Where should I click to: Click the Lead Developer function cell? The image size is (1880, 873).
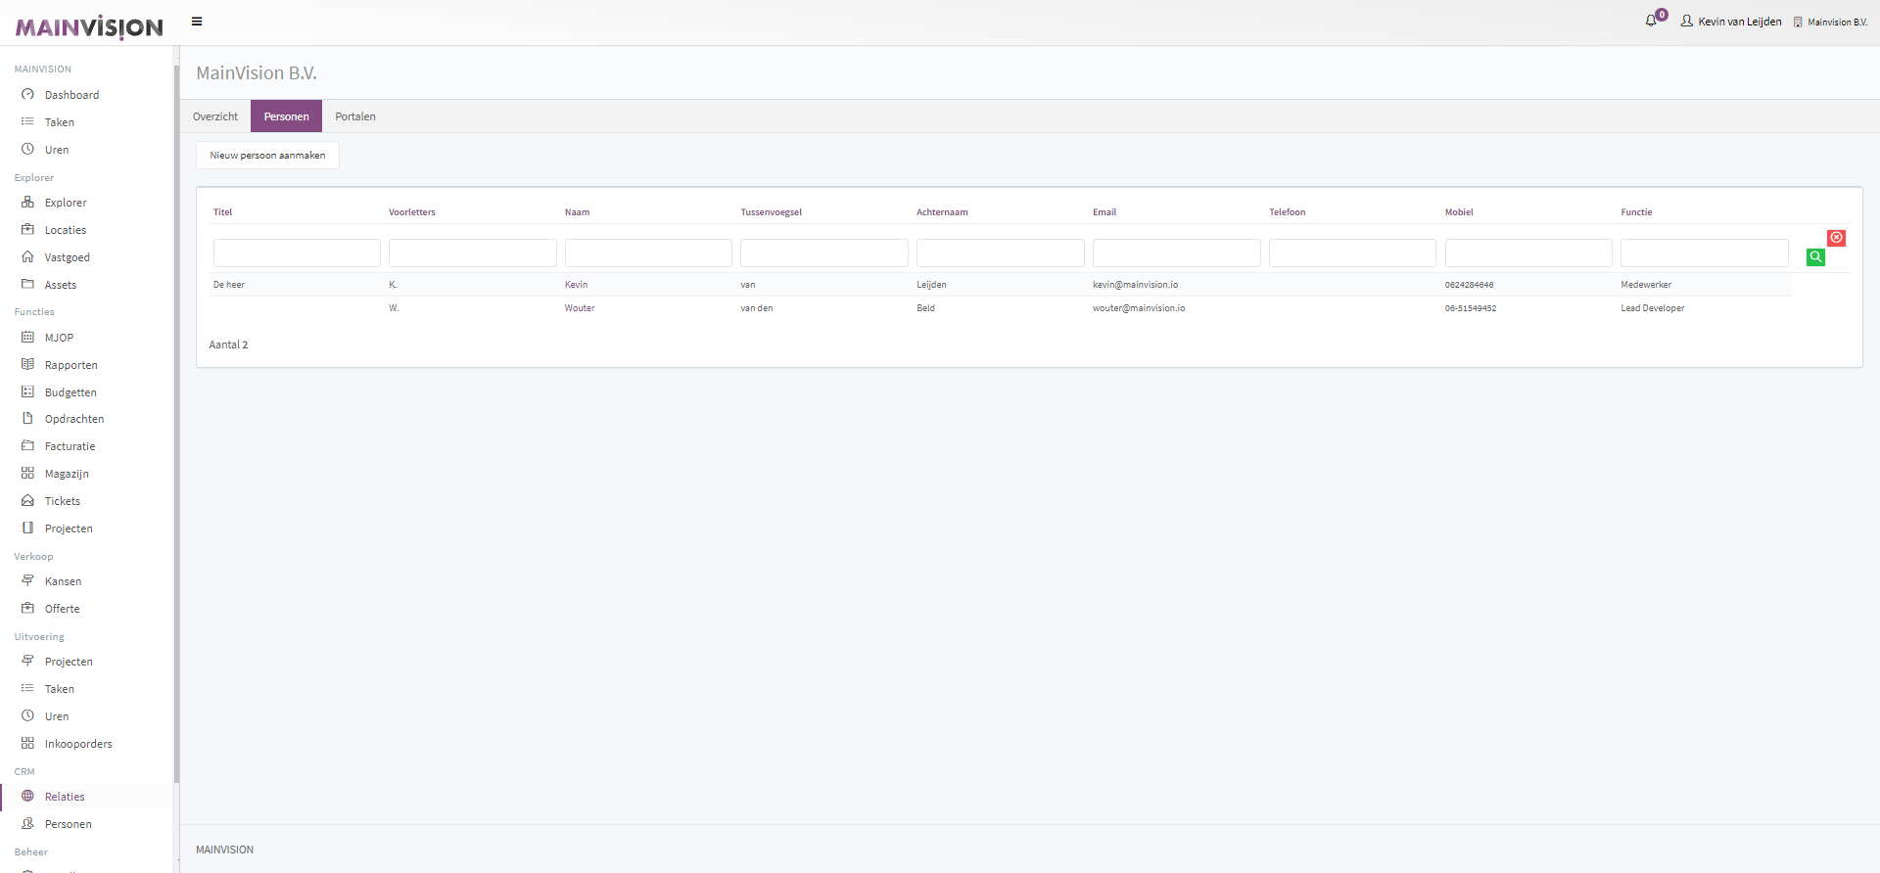(x=1653, y=308)
